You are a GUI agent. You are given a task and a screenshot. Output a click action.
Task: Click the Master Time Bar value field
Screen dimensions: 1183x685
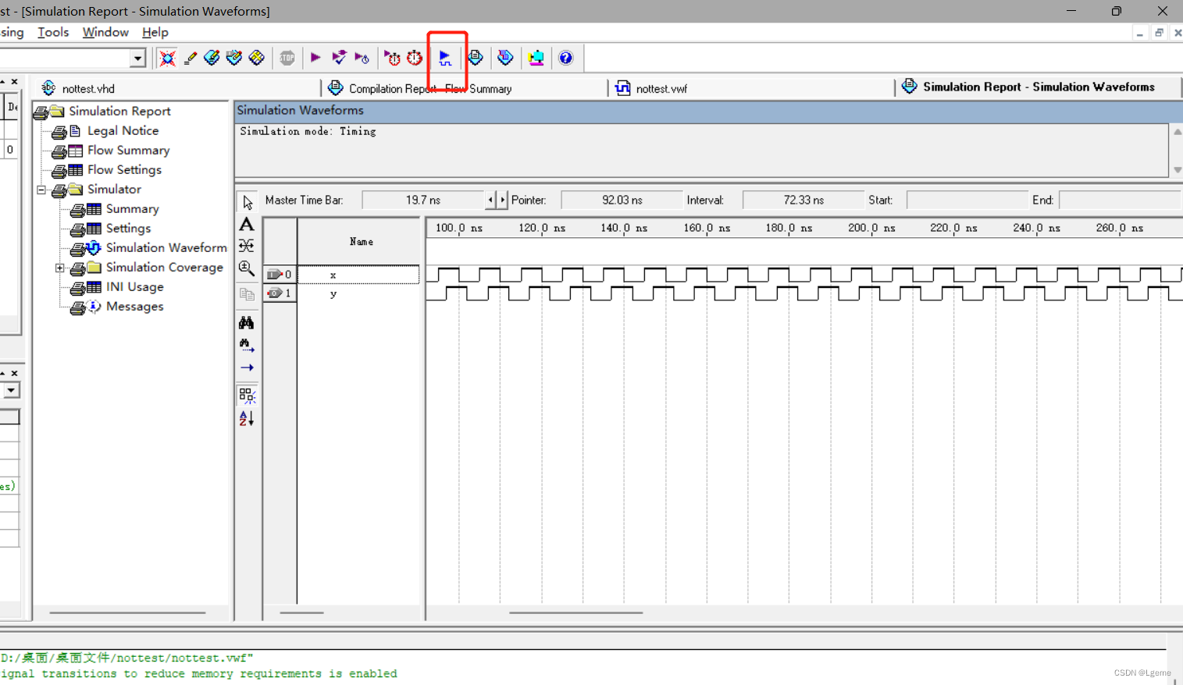tap(423, 200)
